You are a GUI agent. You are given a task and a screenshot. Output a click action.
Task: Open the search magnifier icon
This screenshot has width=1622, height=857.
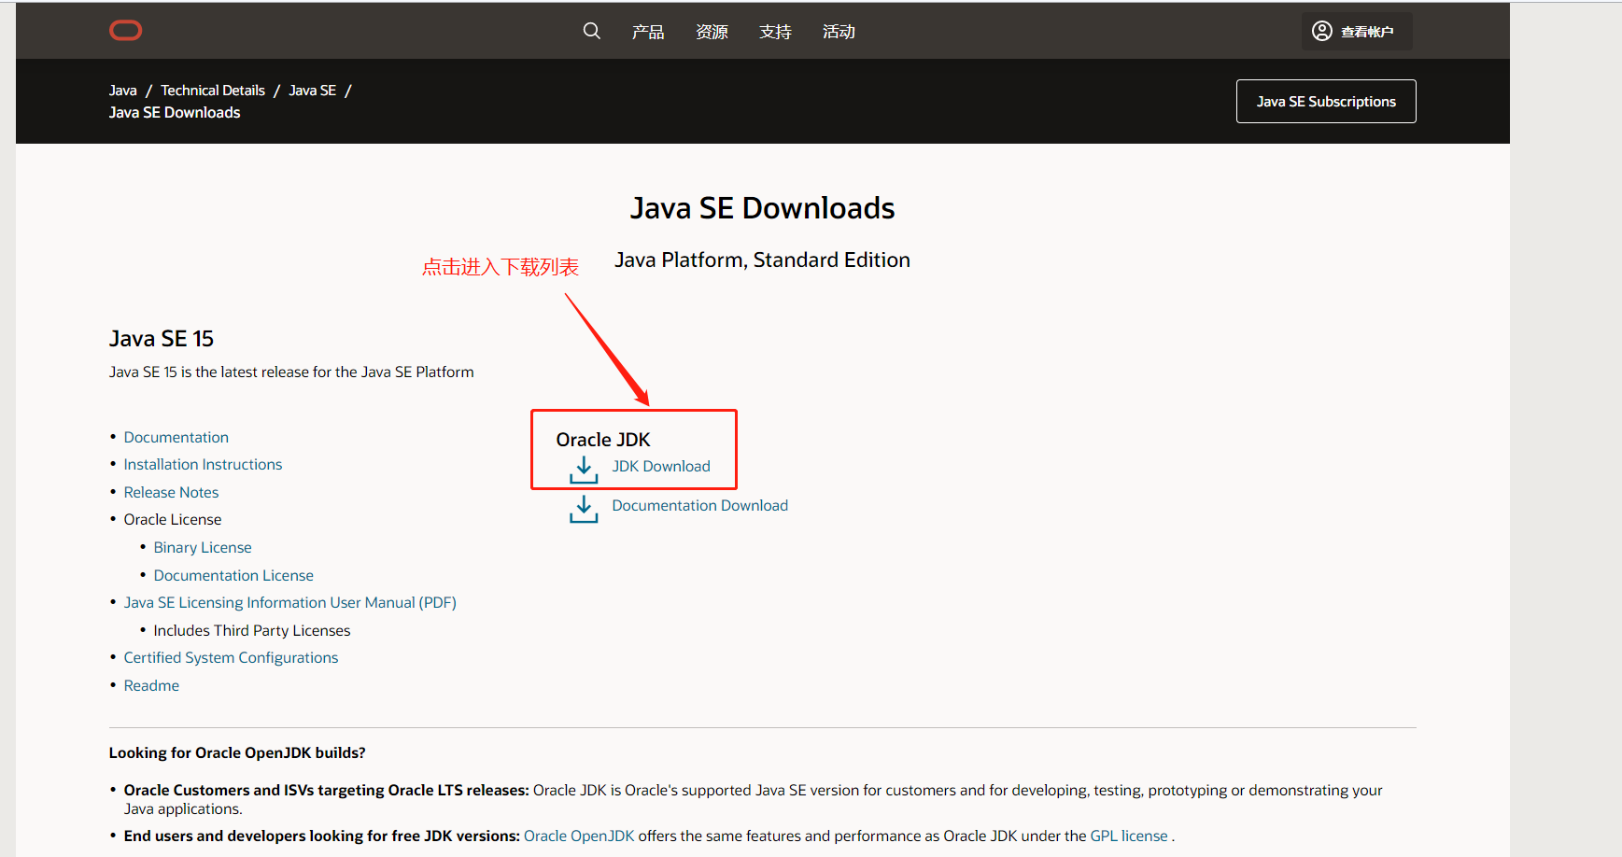[591, 31]
